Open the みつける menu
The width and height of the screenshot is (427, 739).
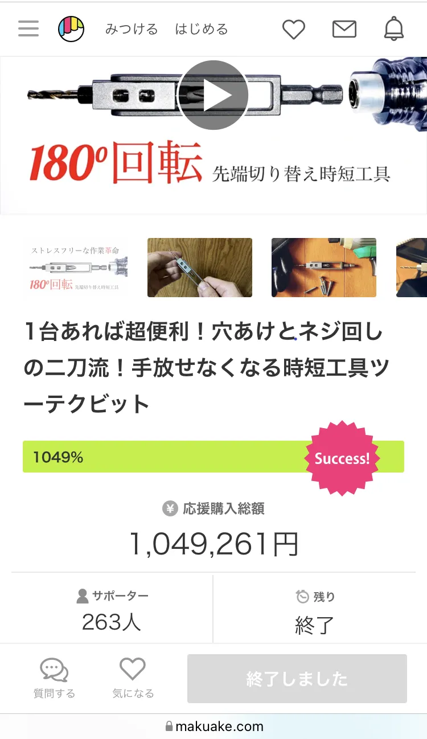(132, 29)
